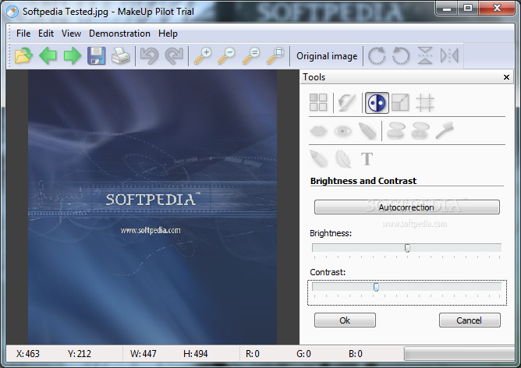Select the eye color tool
Viewport: 521px width, 368px height.
click(342, 131)
